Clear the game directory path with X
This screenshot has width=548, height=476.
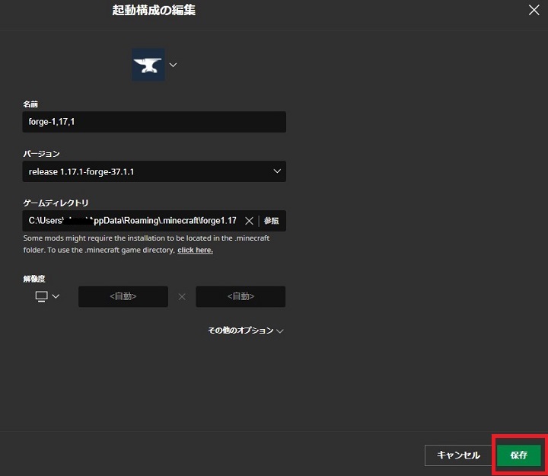pyautogui.click(x=249, y=221)
